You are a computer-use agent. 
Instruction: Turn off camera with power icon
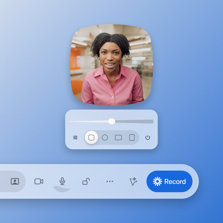(x=148, y=138)
